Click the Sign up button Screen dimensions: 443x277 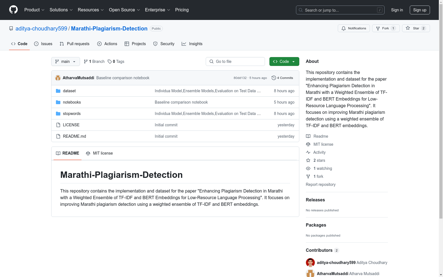click(420, 10)
